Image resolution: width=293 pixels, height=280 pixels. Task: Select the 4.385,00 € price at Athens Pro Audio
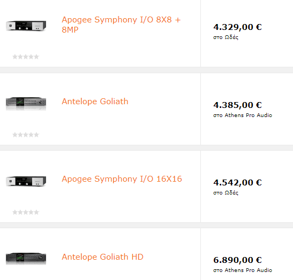point(237,105)
